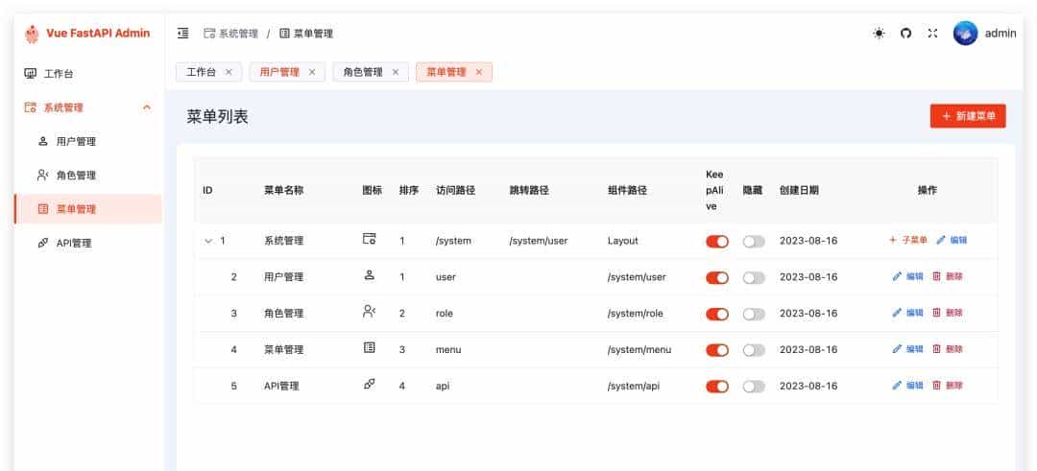Select the 菜单管理 tab
Screen dimensions: 1037x471
[x=453, y=72]
